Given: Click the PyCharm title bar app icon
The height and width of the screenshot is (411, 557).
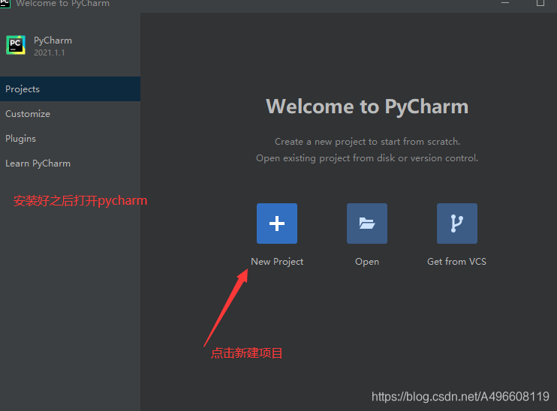Looking at the screenshot, I should 5,3.
